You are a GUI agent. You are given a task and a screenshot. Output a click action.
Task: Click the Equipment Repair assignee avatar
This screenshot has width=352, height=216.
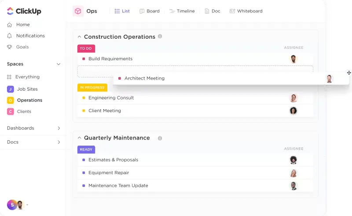point(293,173)
